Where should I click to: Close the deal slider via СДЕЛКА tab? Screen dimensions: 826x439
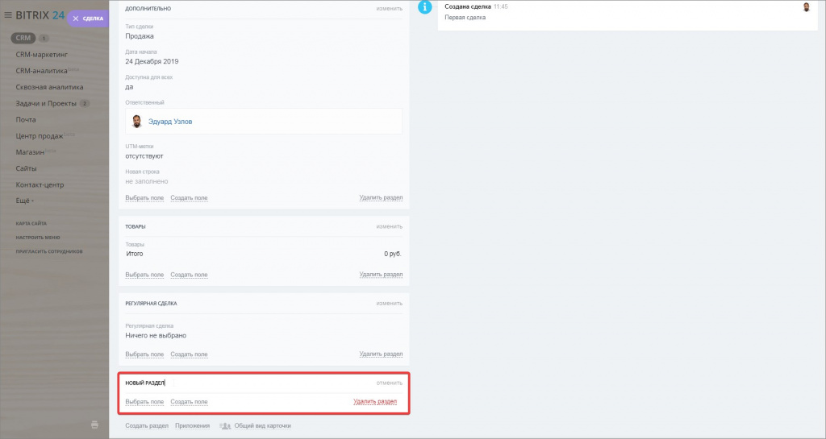coord(88,19)
